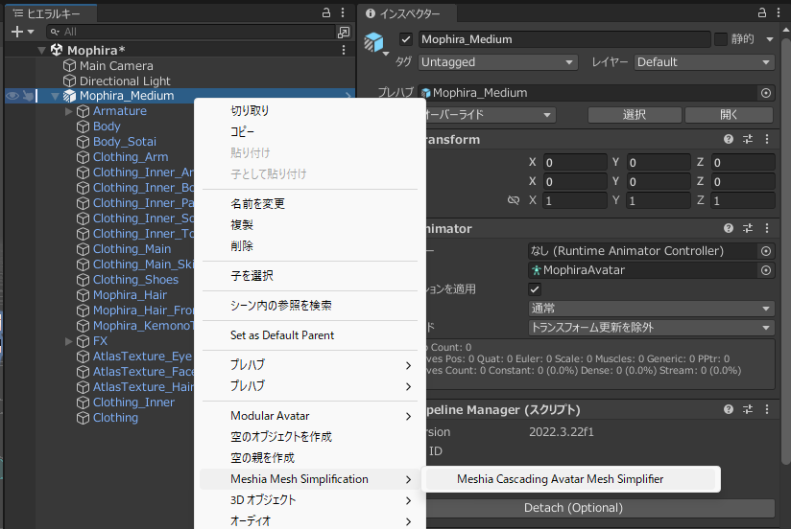Toggle pickability hand icon for Mophira_Medium

pos(28,96)
